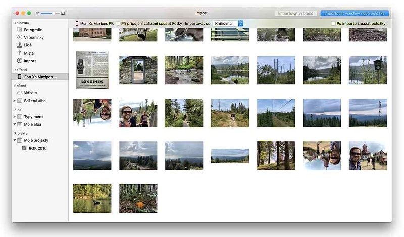Click the Místa pin icon

point(20,53)
